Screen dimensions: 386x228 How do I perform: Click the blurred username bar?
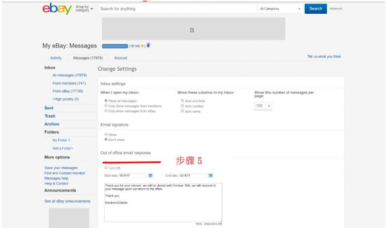coord(115,46)
